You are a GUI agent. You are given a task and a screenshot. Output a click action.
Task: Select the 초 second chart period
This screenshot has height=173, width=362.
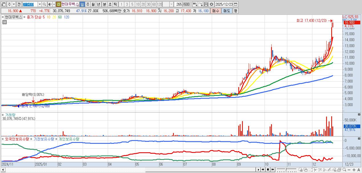110,4
